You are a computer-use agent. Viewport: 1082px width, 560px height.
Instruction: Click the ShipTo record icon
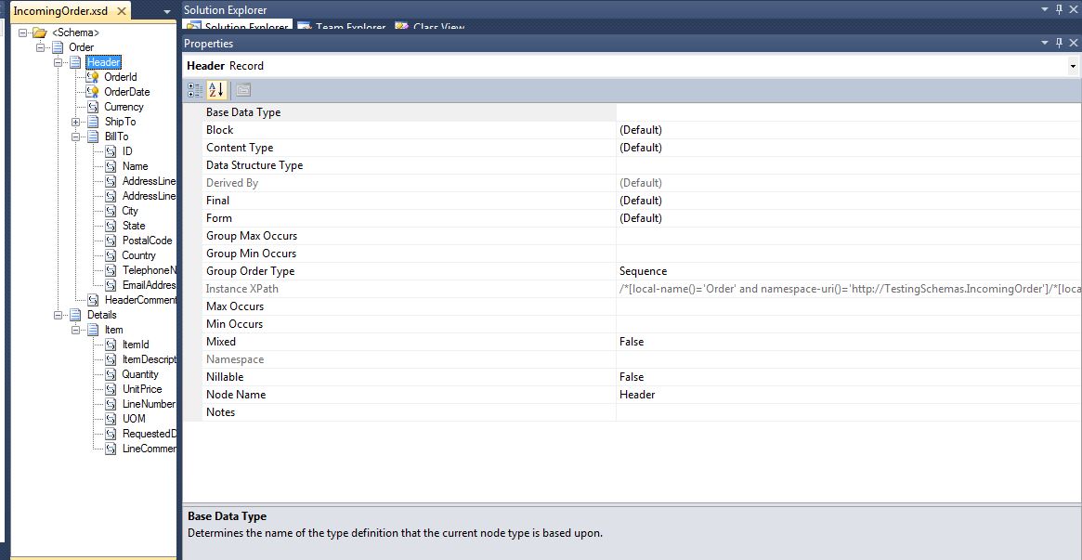(93, 122)
